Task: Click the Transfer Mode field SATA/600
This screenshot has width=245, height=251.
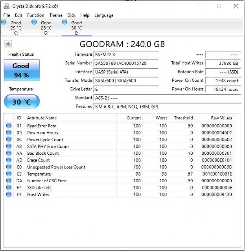Action: click(126, 81)
